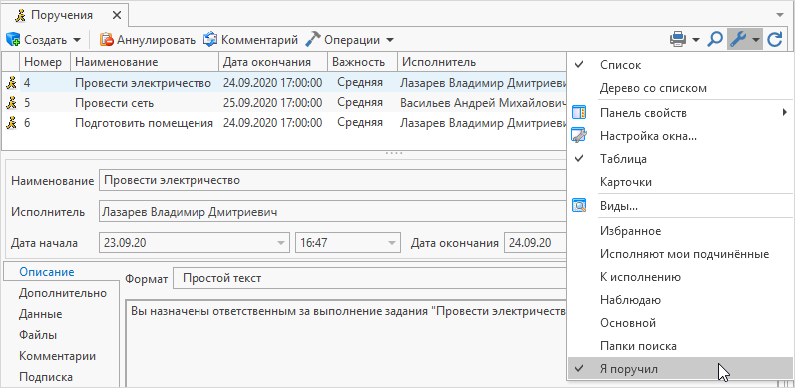Image resolution: width=795 pixels, height=388 pixels.
Task: Click the Аннулировать cancel icon
Action: pos(107,39)
